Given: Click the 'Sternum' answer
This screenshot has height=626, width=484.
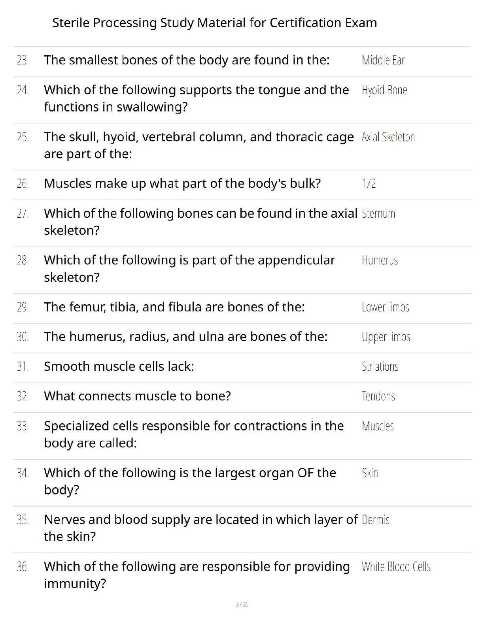Looking at the screenshot, I should coord(378,213).
